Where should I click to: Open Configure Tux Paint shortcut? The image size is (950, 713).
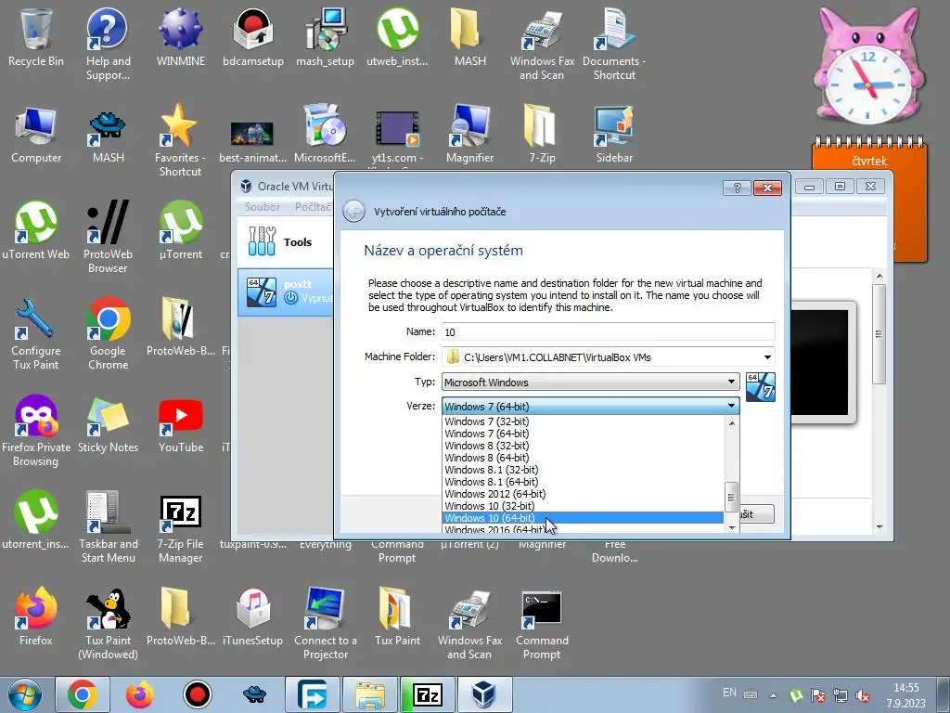[x=36, y=333]
